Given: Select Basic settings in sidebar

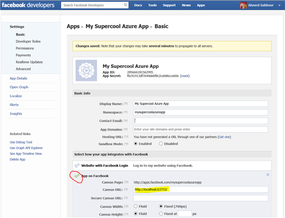Looking at the screenshot, I should 20,35.
